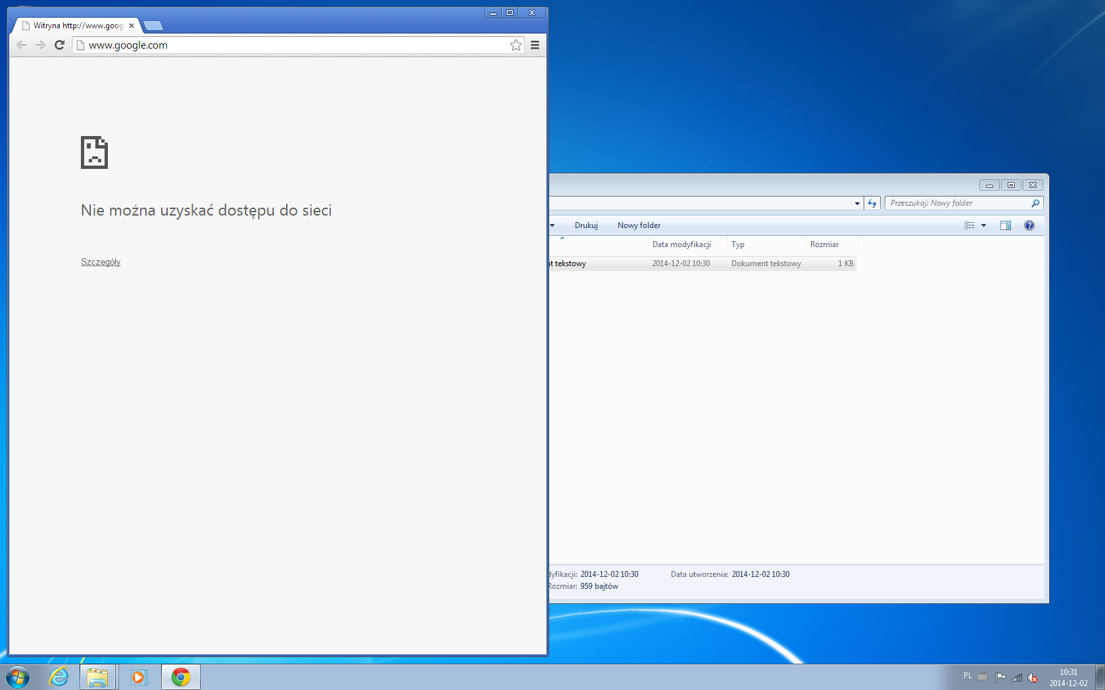Viewport: 1105px width, 690px height.
Task: Close the Witryna http://www.goog tab
Action: [x=132, y=26]
